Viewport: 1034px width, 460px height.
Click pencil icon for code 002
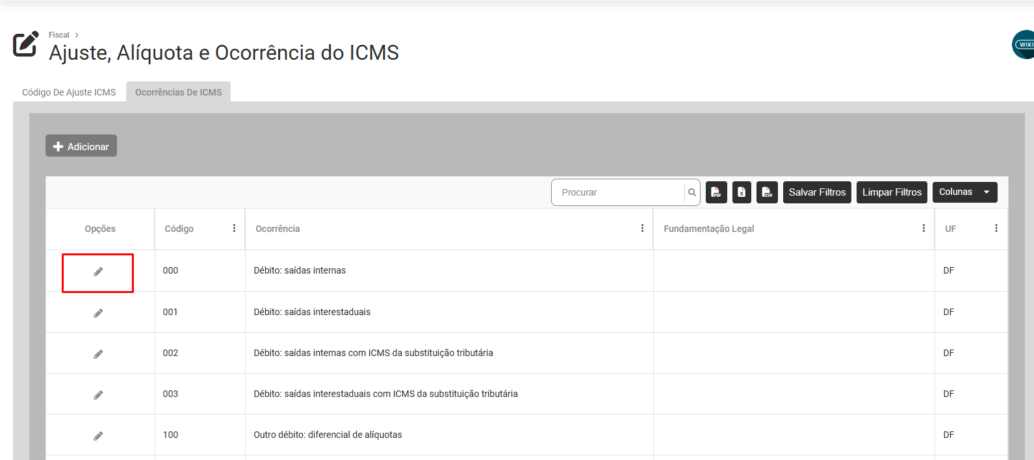click(98, 354)
